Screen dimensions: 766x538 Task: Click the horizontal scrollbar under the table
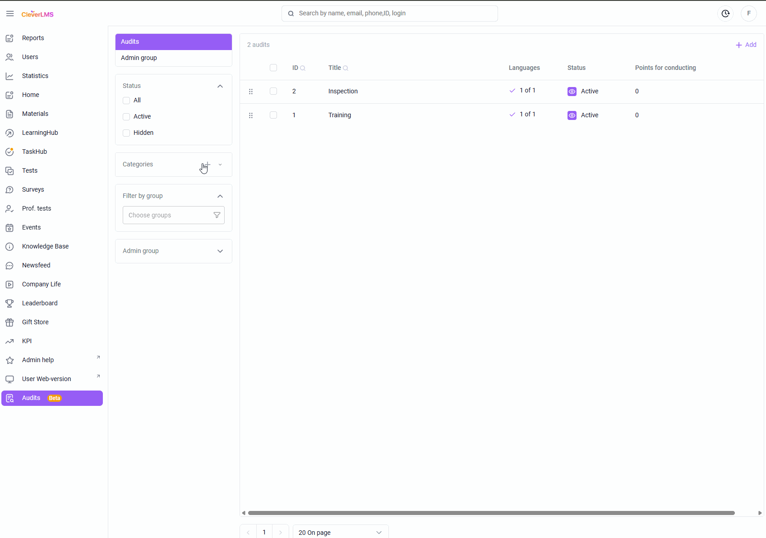pyautogui.click(x=491, y=513)
